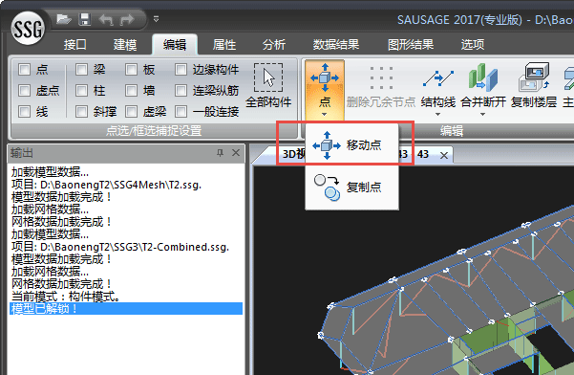Open file via the folder icon

tap(64, 19)
